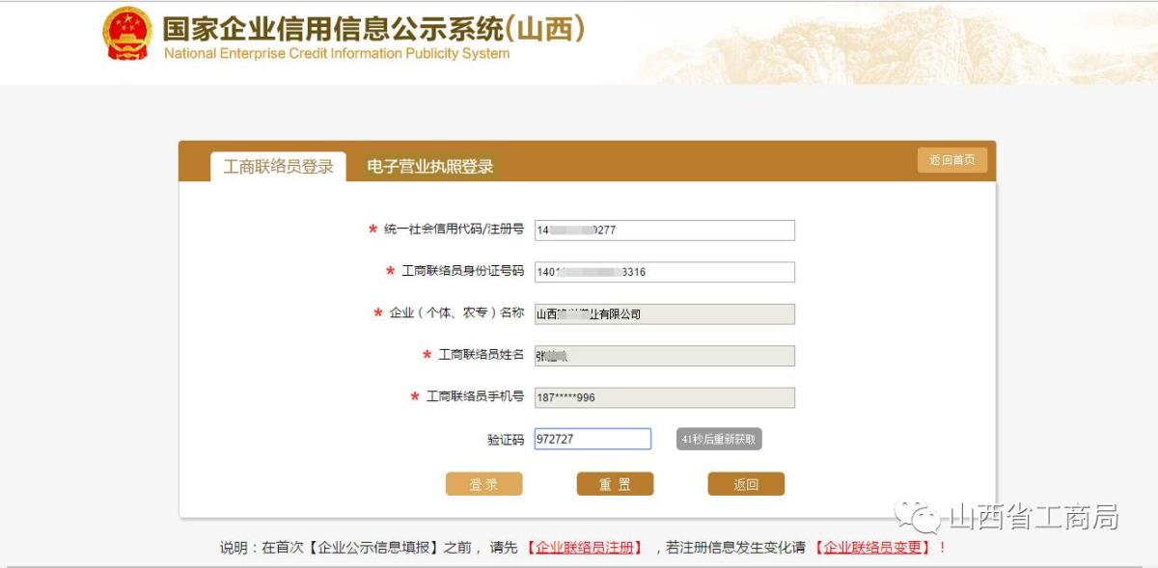The width and height of the screenshot is (1158, 568).
Task: Open the 电子营业执照登录 tab
Action: pyautogui.click(x=429, y=167)
